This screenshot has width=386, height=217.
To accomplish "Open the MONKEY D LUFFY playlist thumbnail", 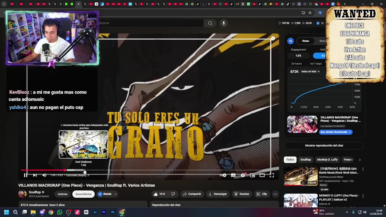I will tap(301, 200).
